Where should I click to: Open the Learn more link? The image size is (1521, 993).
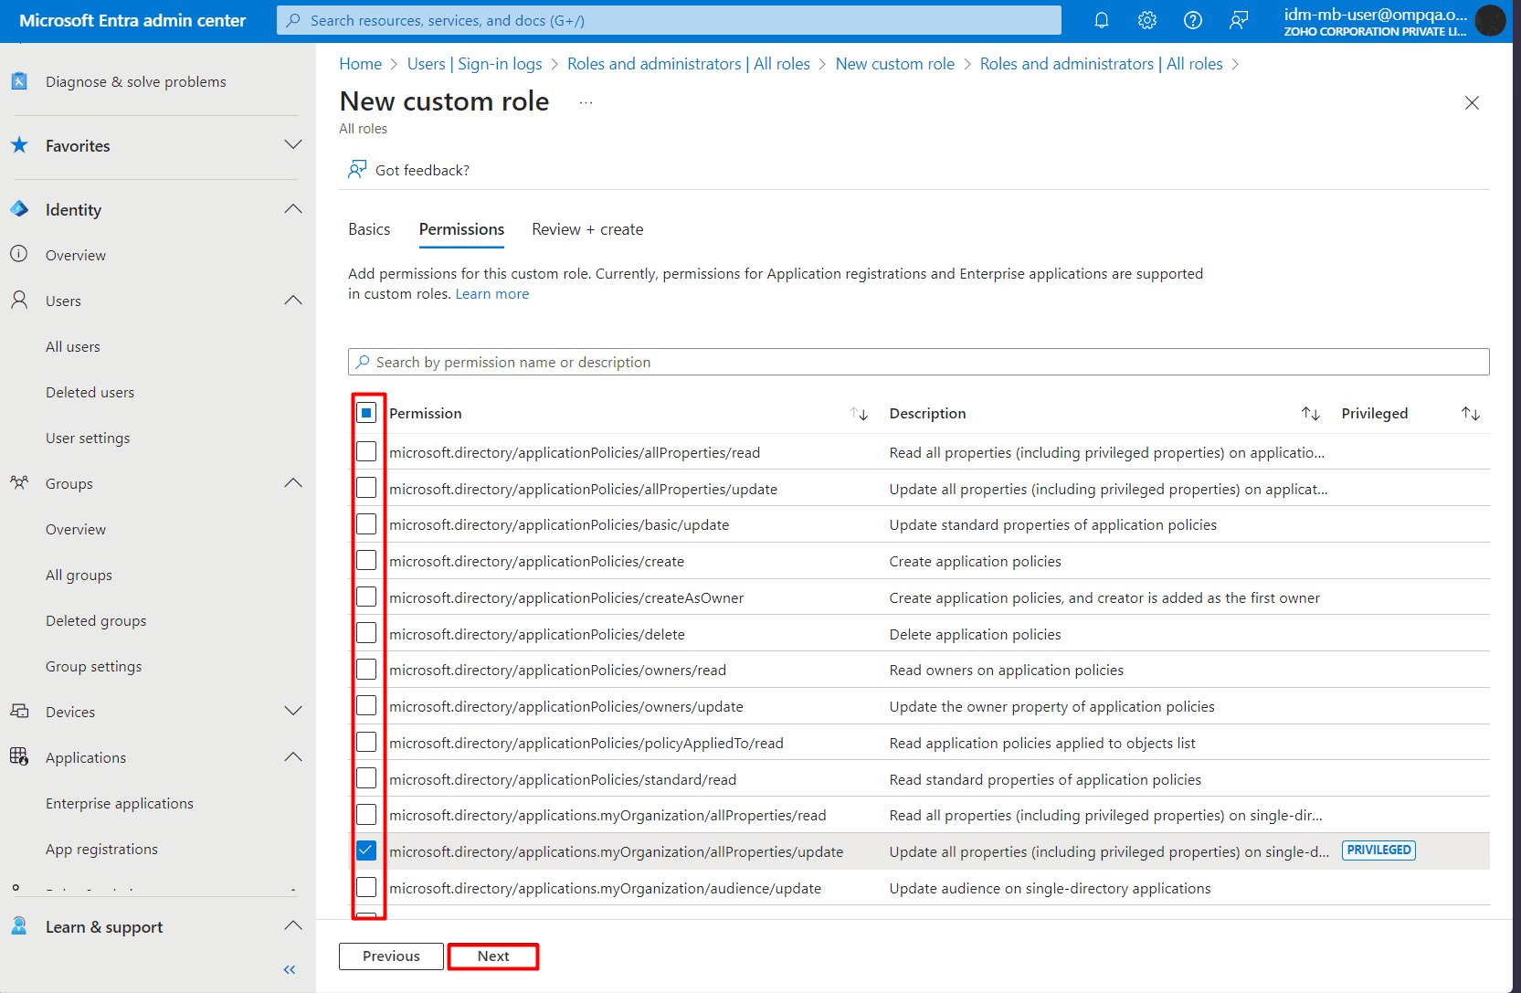(x=491, y=293)
